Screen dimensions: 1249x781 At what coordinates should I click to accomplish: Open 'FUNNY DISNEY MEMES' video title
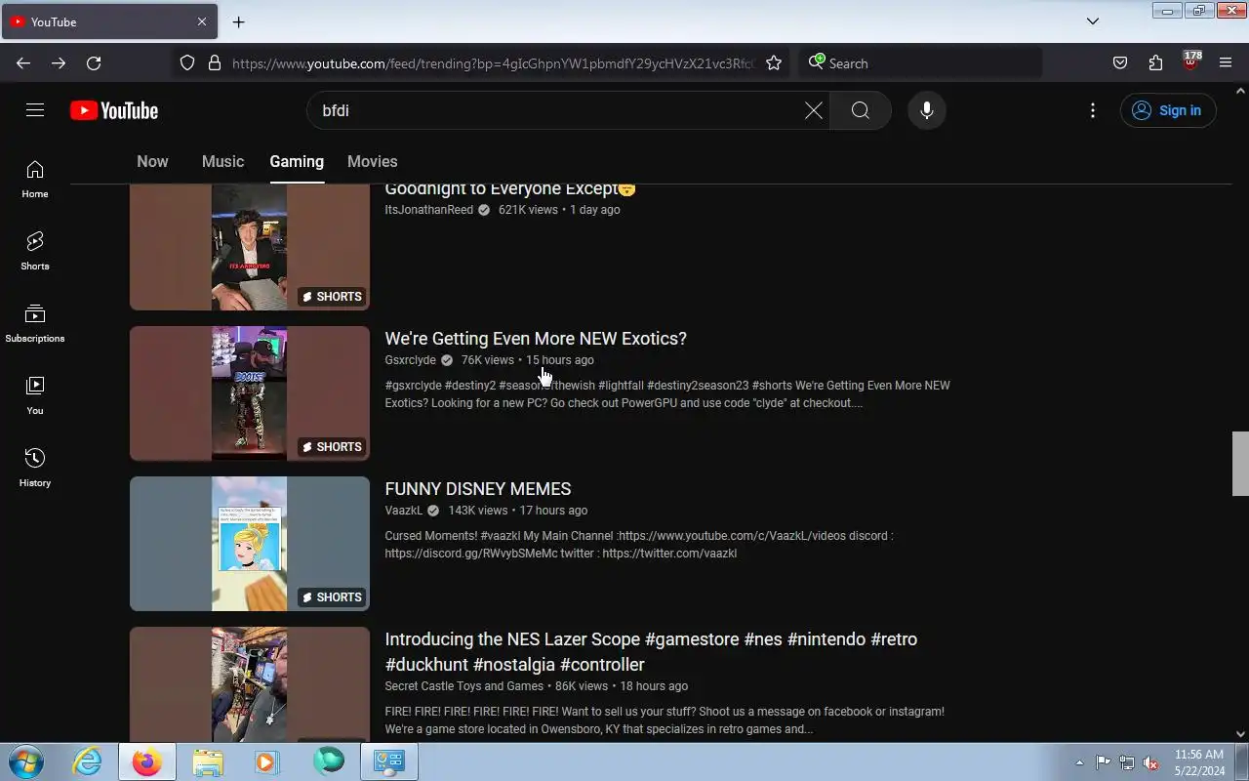coord(478,489)
